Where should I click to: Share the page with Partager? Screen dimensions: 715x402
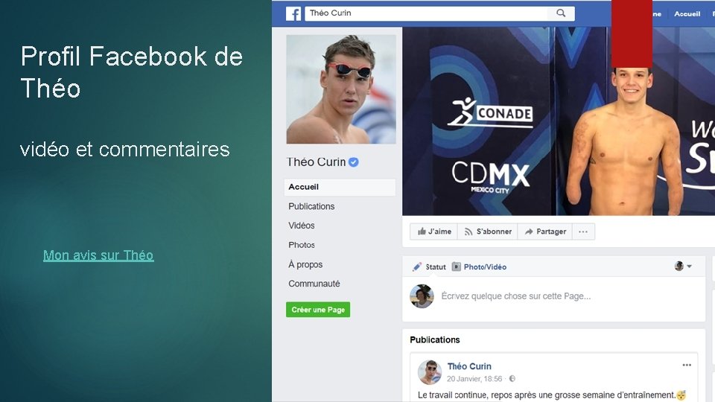tap(545, 232)
